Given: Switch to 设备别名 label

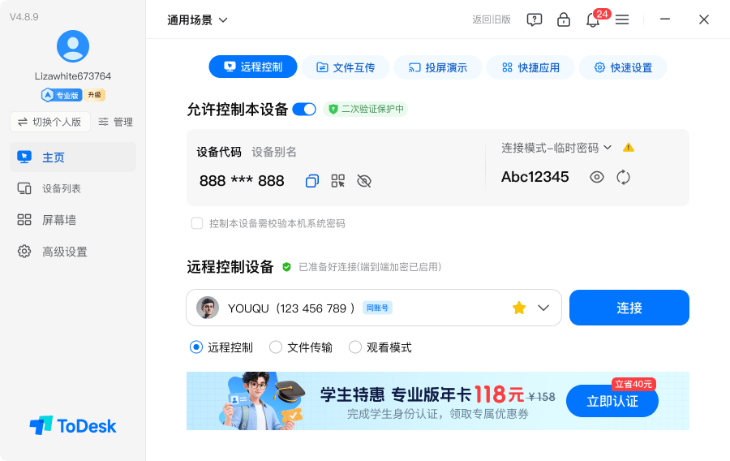Looking at the screenshot, I should [274, 152].
